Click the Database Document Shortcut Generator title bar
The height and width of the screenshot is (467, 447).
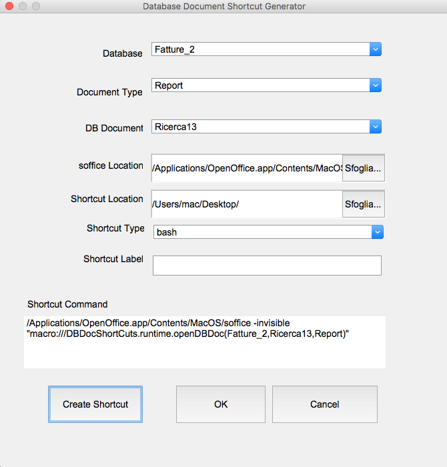[x=224, y=6]
